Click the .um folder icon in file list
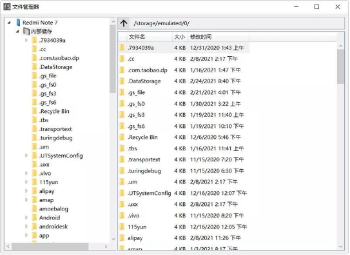This screenshot has height=255, width=350. (x=122, y=182)
